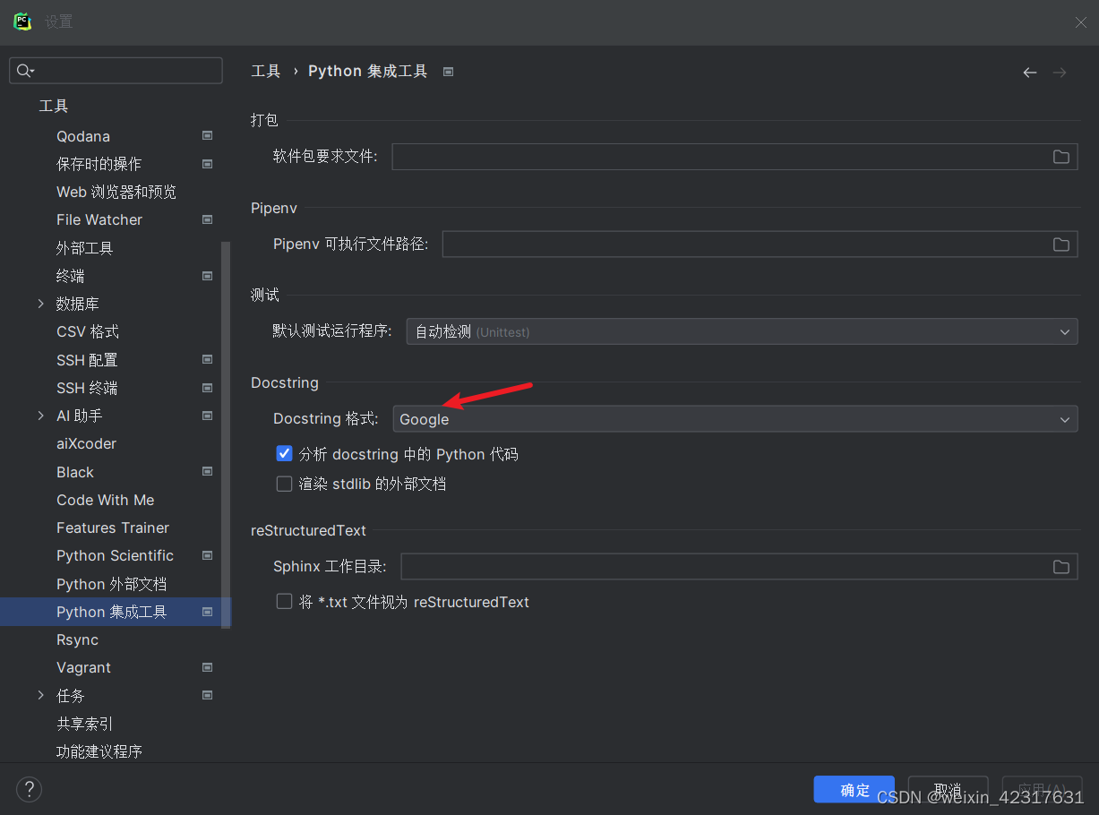Open help with the question mark icon
Viewport: 1099px width, 815px height.
29,789
